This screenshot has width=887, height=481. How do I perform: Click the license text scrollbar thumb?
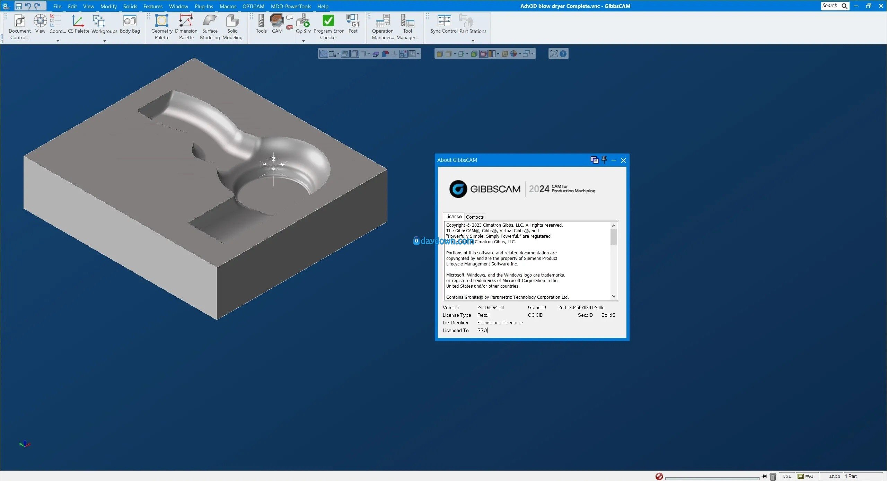coord(614,237)
